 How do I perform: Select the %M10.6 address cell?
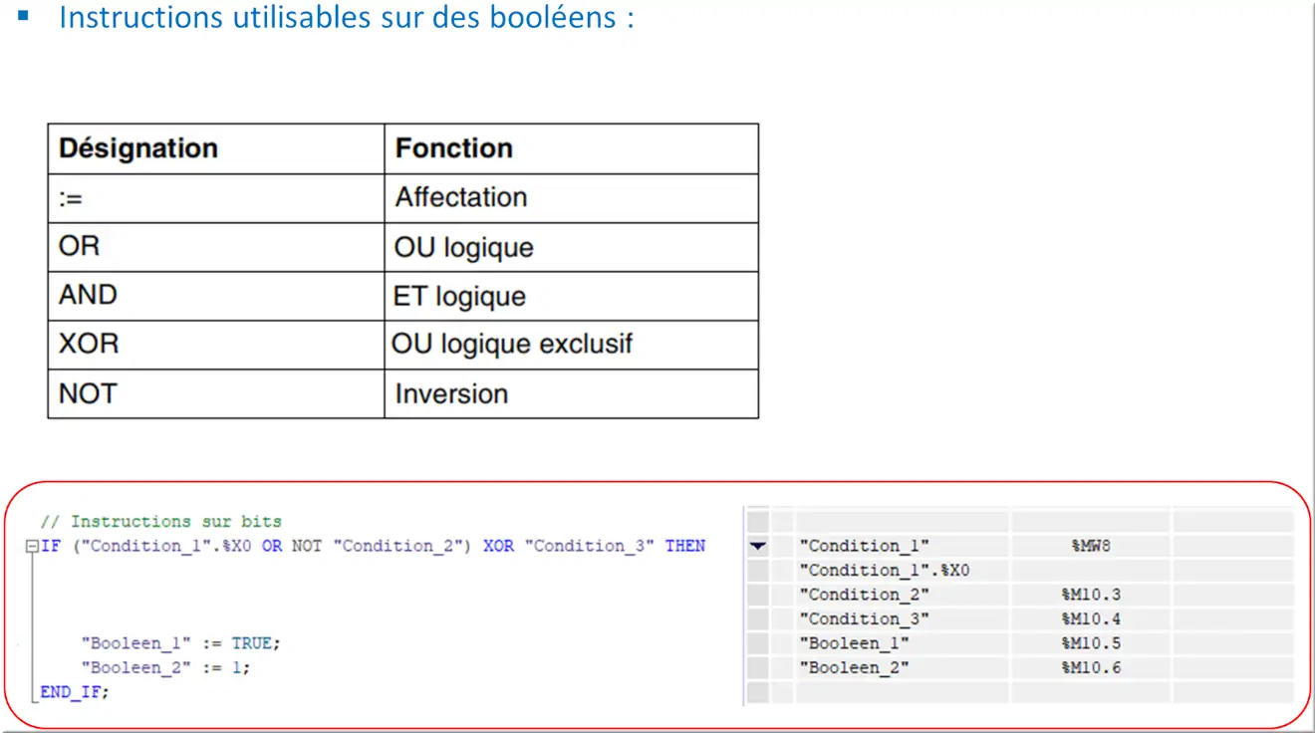tap(1091, 667)
